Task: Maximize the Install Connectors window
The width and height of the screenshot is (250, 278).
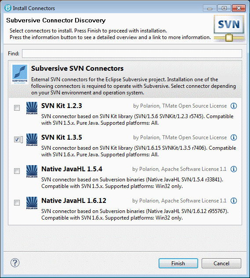Action: coord(224,8)
